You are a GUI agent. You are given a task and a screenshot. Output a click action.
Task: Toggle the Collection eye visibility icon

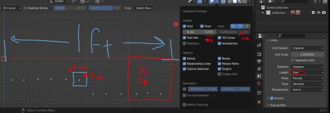tap(318, 12)
